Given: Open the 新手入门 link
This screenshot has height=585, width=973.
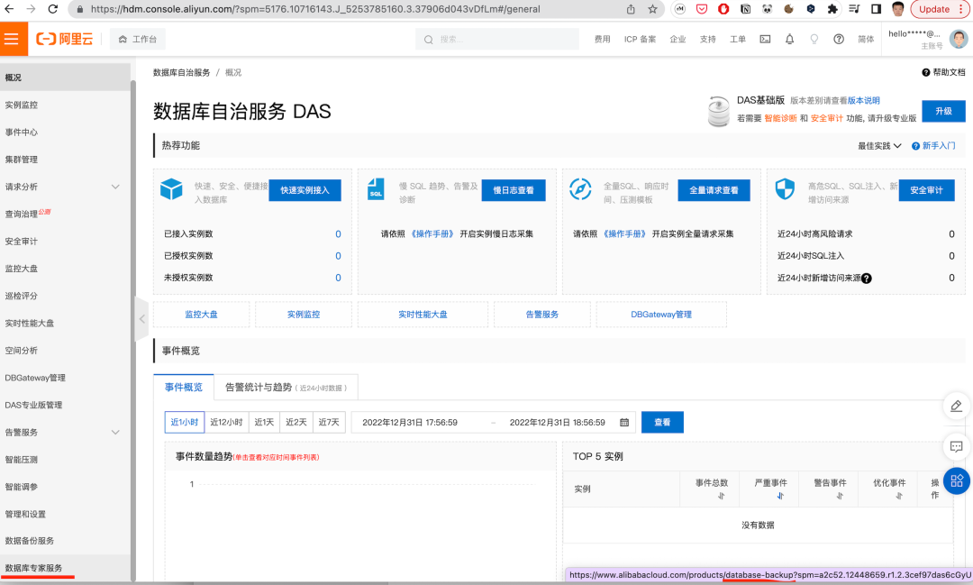Looking at the screenshot, I should coord(933,146).
